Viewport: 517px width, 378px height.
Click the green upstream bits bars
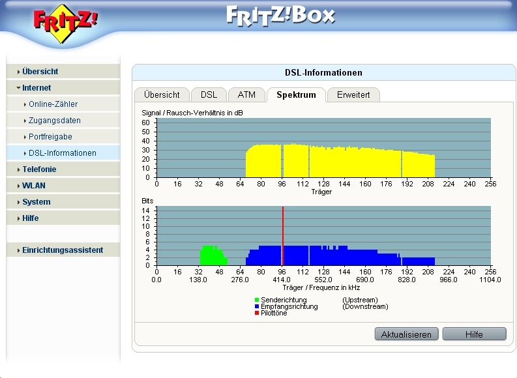coord(214,255)
